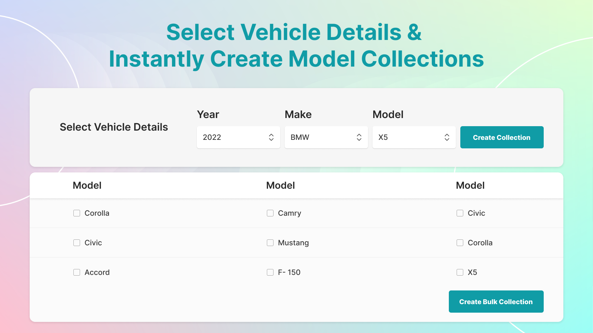Check the Civic checkbox in third column
The width and height of the screenshot is (593, 333).
click(x=460, y=213)
